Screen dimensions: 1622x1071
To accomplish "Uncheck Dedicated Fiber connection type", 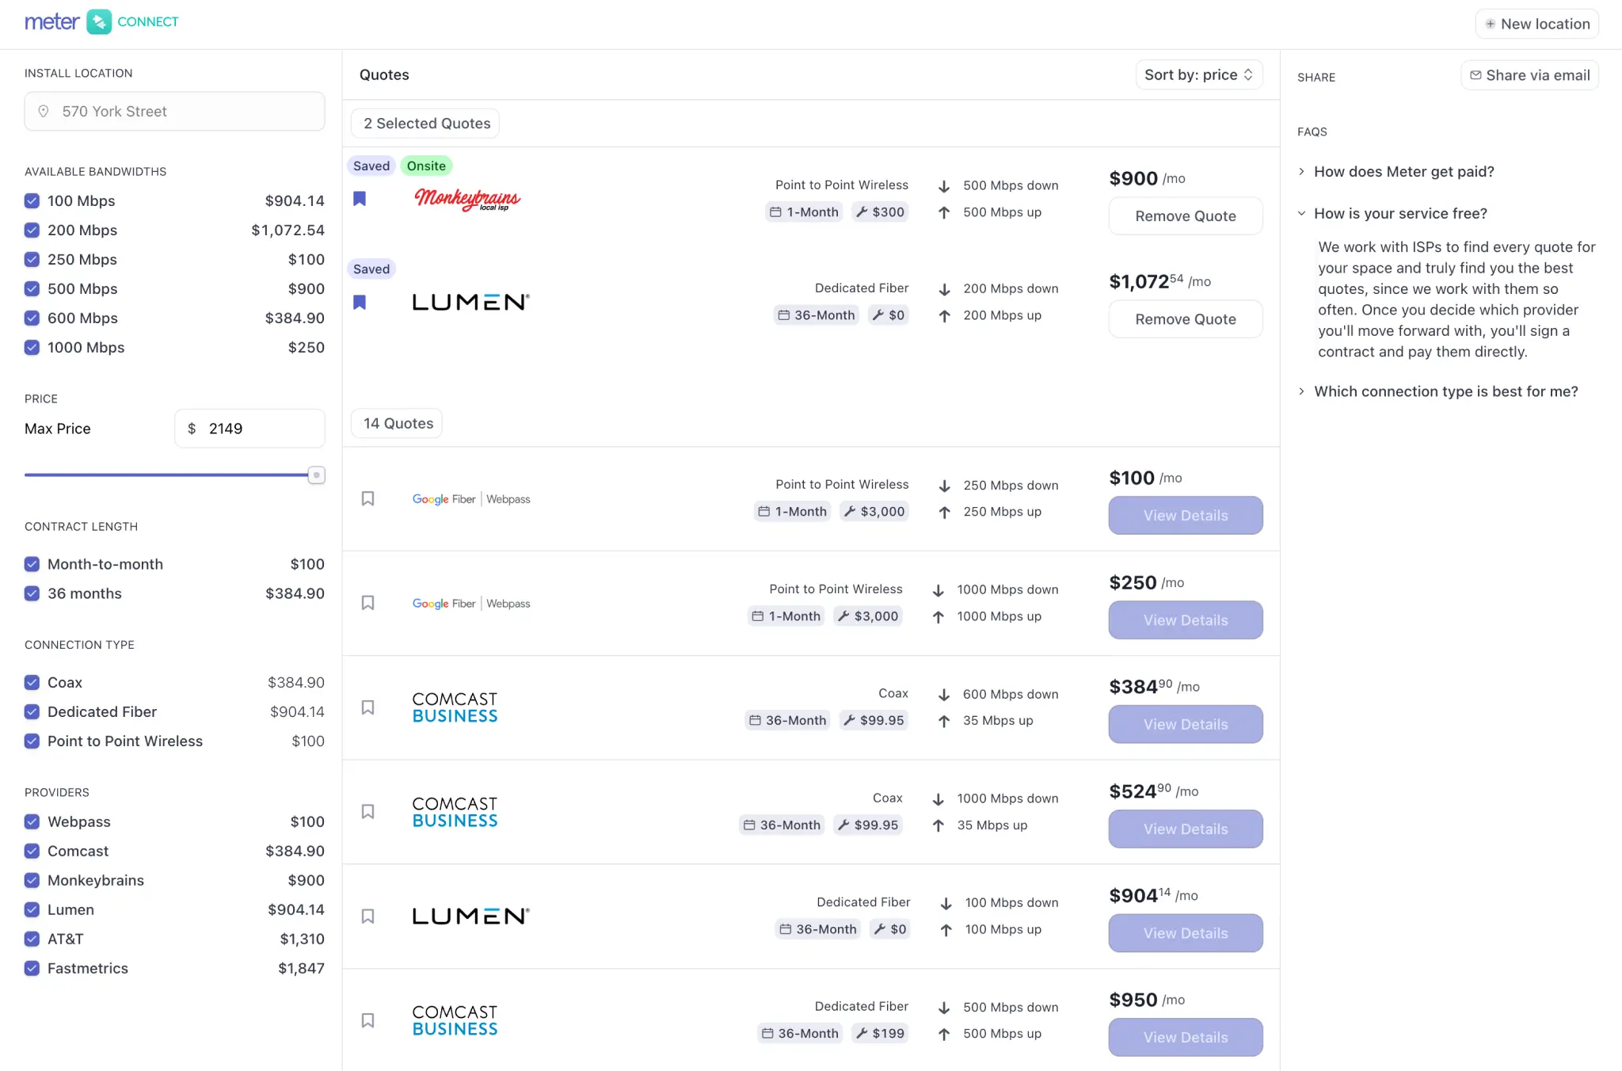I will tap(32, 711).
